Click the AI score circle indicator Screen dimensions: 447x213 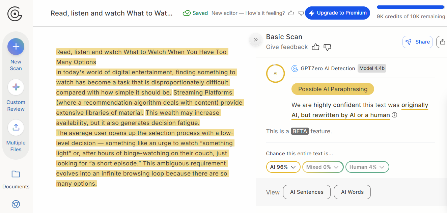click(x=275, y=73)
